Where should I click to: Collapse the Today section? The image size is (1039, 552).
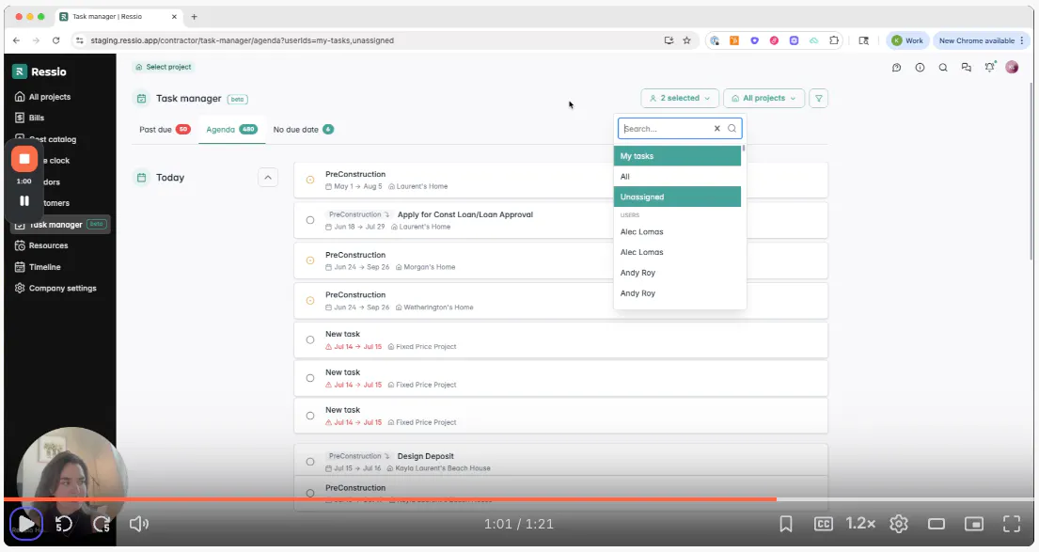coord(268,178)
